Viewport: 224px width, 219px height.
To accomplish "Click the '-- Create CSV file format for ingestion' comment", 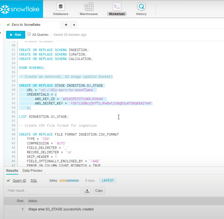I will click(x=58, y=126).
